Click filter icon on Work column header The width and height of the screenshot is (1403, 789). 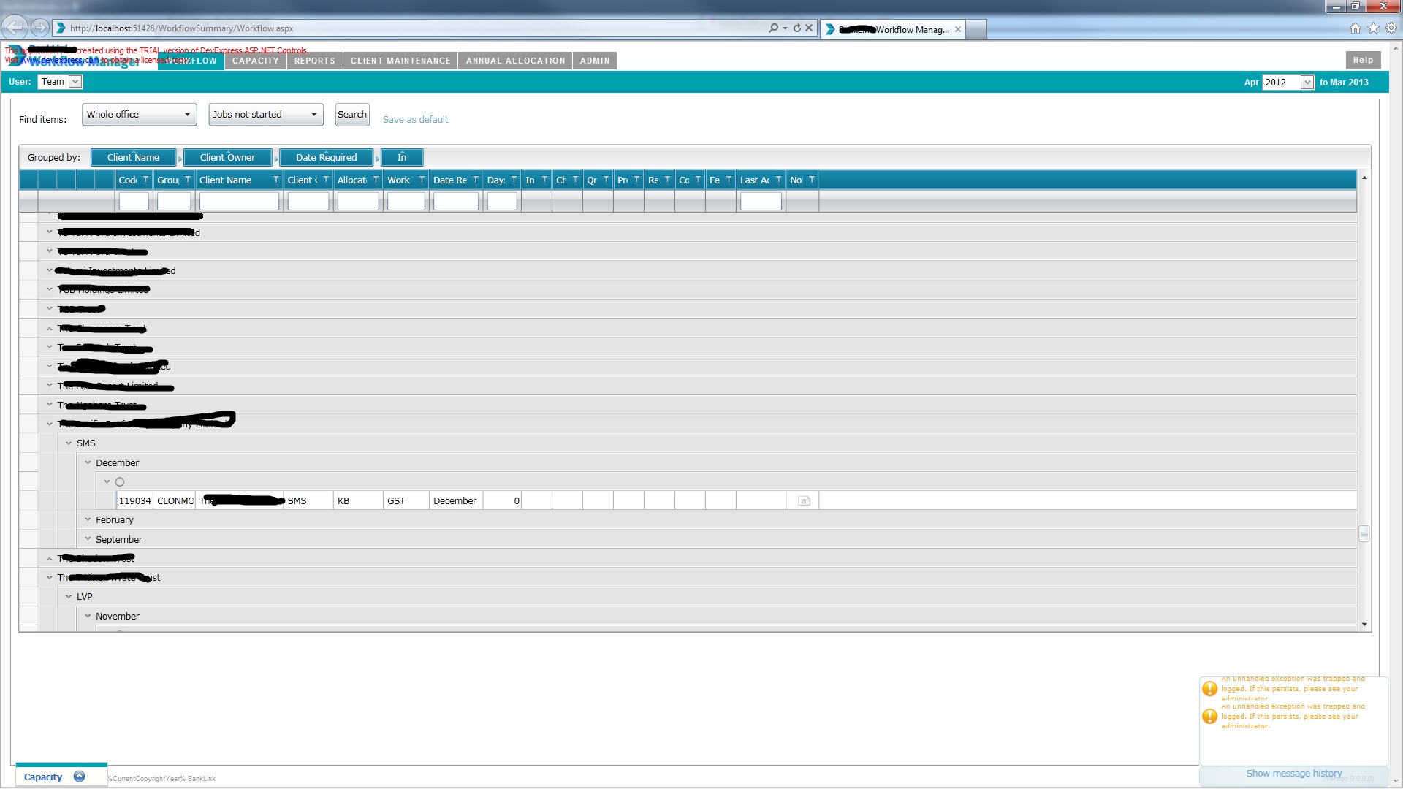[x=422, y=180]
